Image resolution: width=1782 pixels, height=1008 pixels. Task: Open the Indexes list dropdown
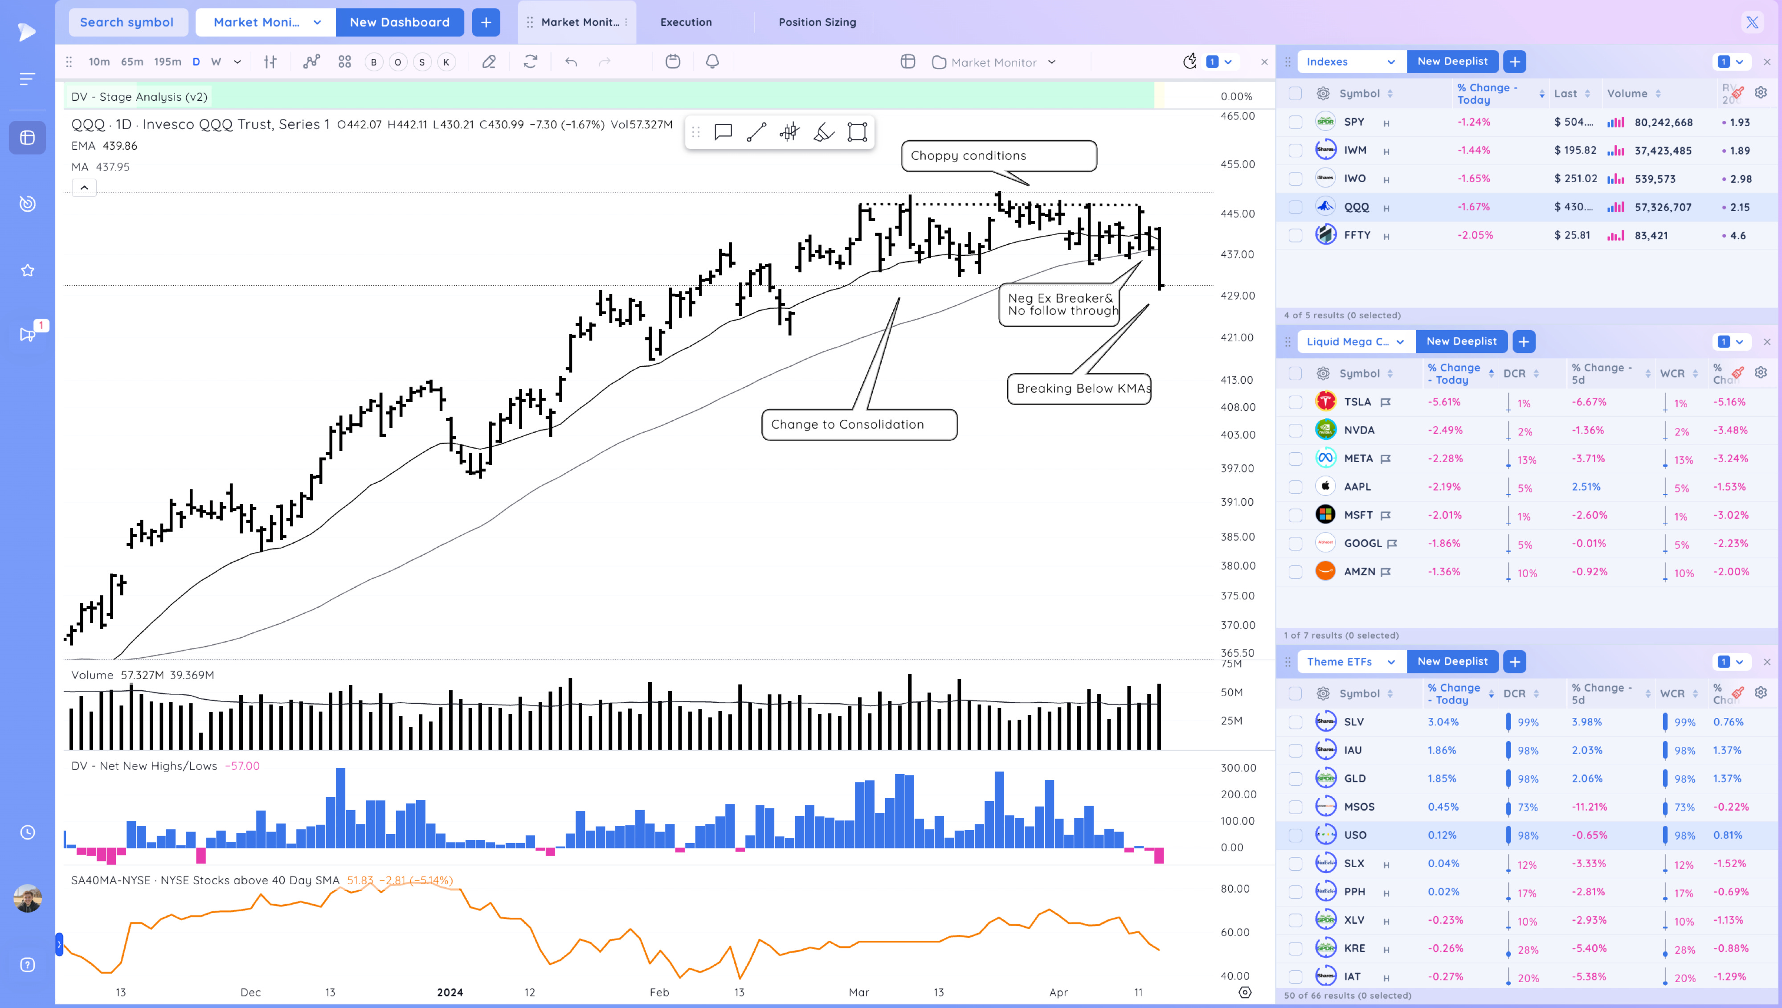click(x=1352, y=61)
